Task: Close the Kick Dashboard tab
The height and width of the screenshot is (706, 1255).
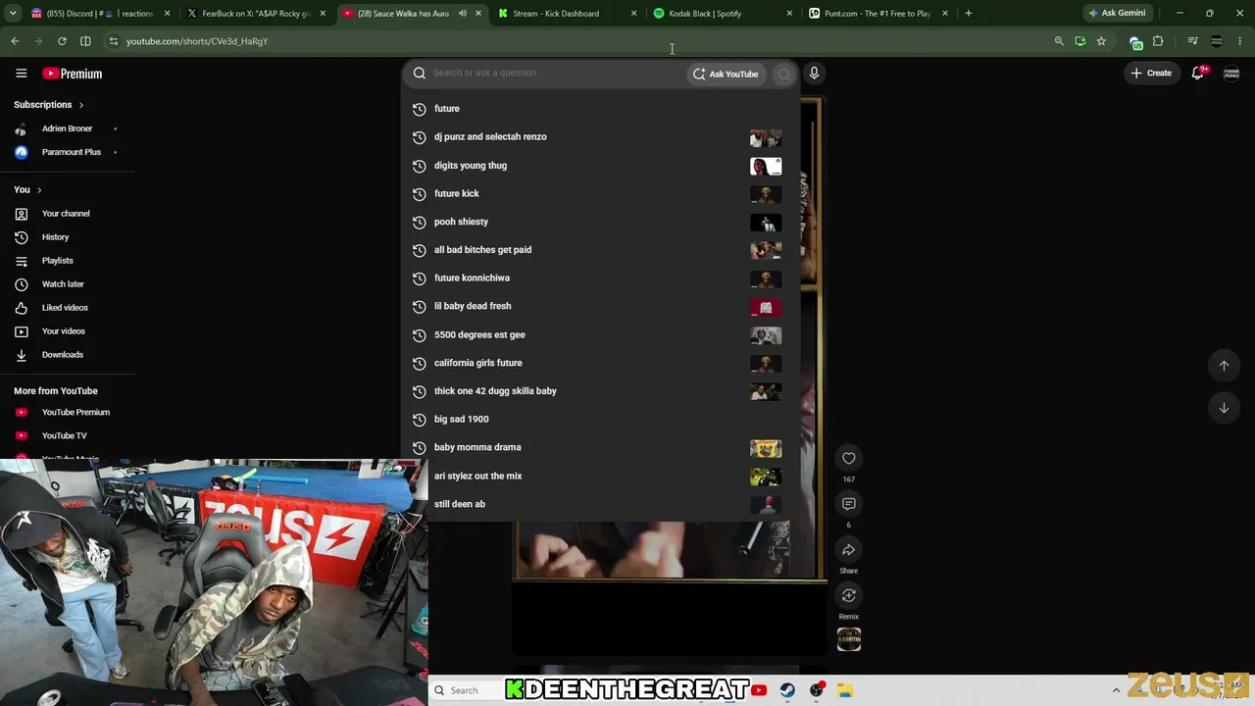Action: (x=633, y=14)
